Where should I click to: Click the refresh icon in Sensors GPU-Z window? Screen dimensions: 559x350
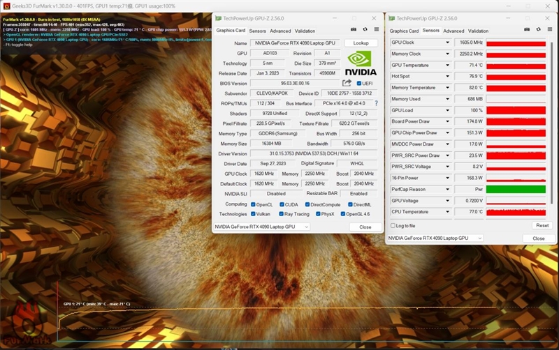pos(539,29)
